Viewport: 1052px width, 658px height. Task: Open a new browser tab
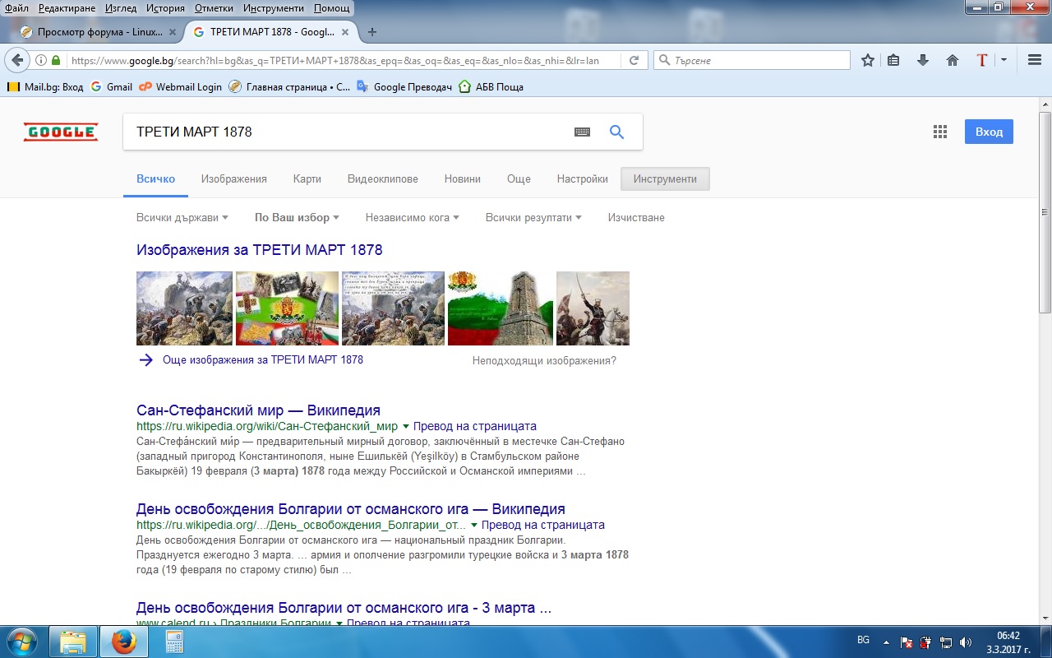372,32
